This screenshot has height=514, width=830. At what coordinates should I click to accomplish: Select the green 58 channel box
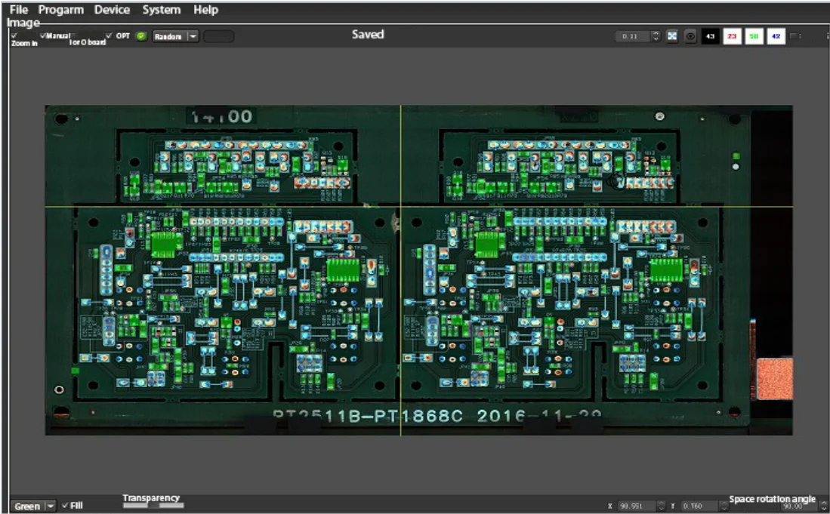coord(754,36)
